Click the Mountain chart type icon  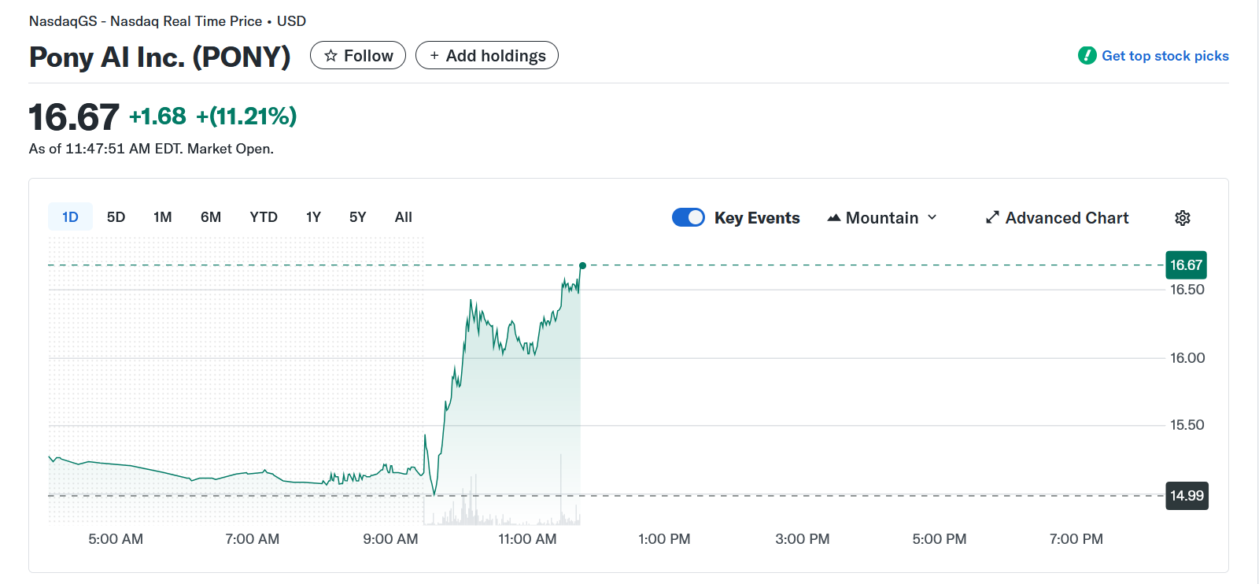833,218
